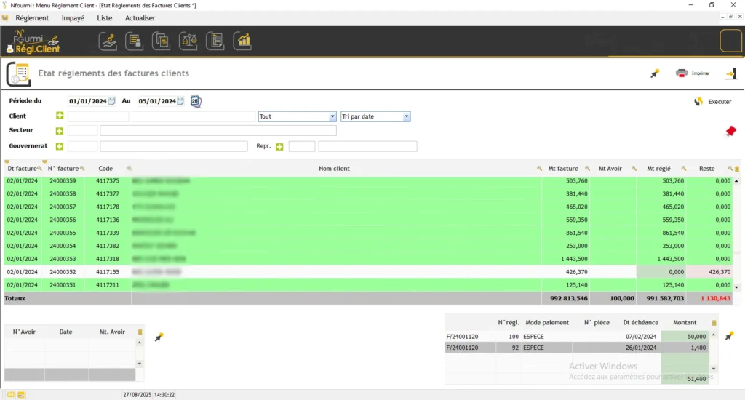Viewport: 745px width, 400px height.
Task: Select invoice number 24000355
Action: click(x=63, y=233)
